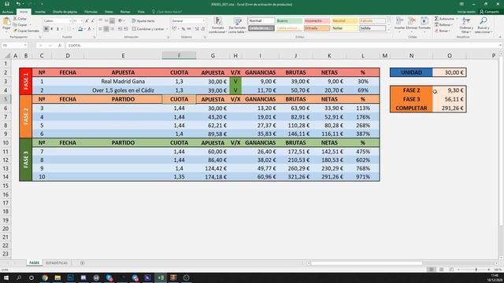Click the ribbon display options icon
The width and height of the screenshot is (504, 283).
click(x=461, y=4)
